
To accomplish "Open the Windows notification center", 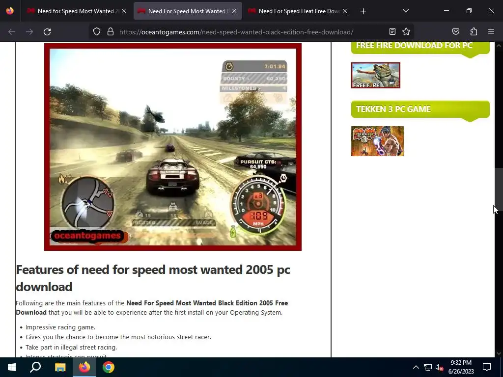I will [487, 367].
